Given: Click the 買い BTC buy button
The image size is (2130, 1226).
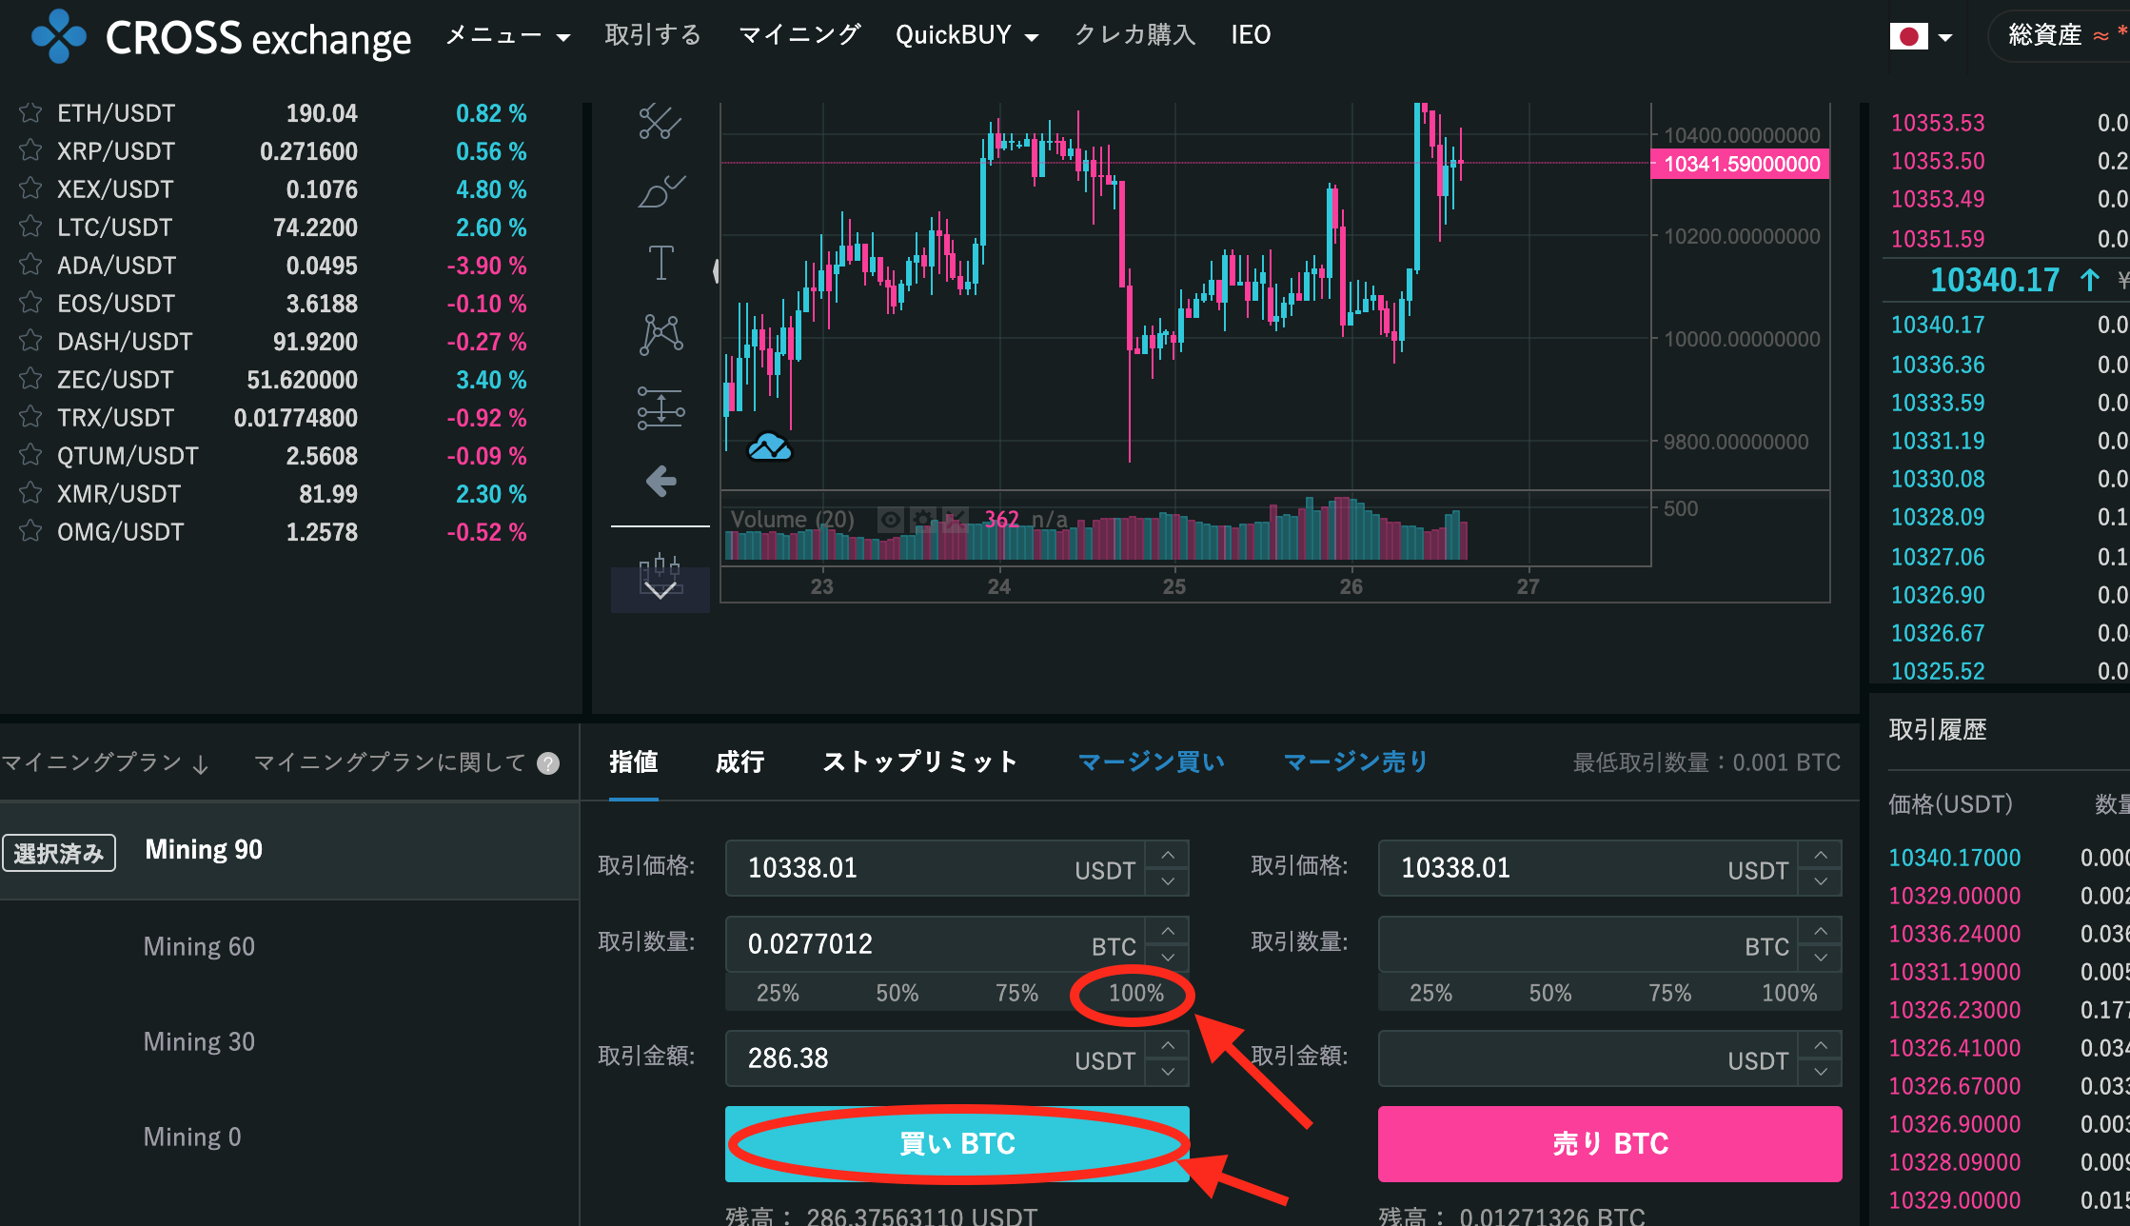Looking at the screenshot, I should 957,1143.
